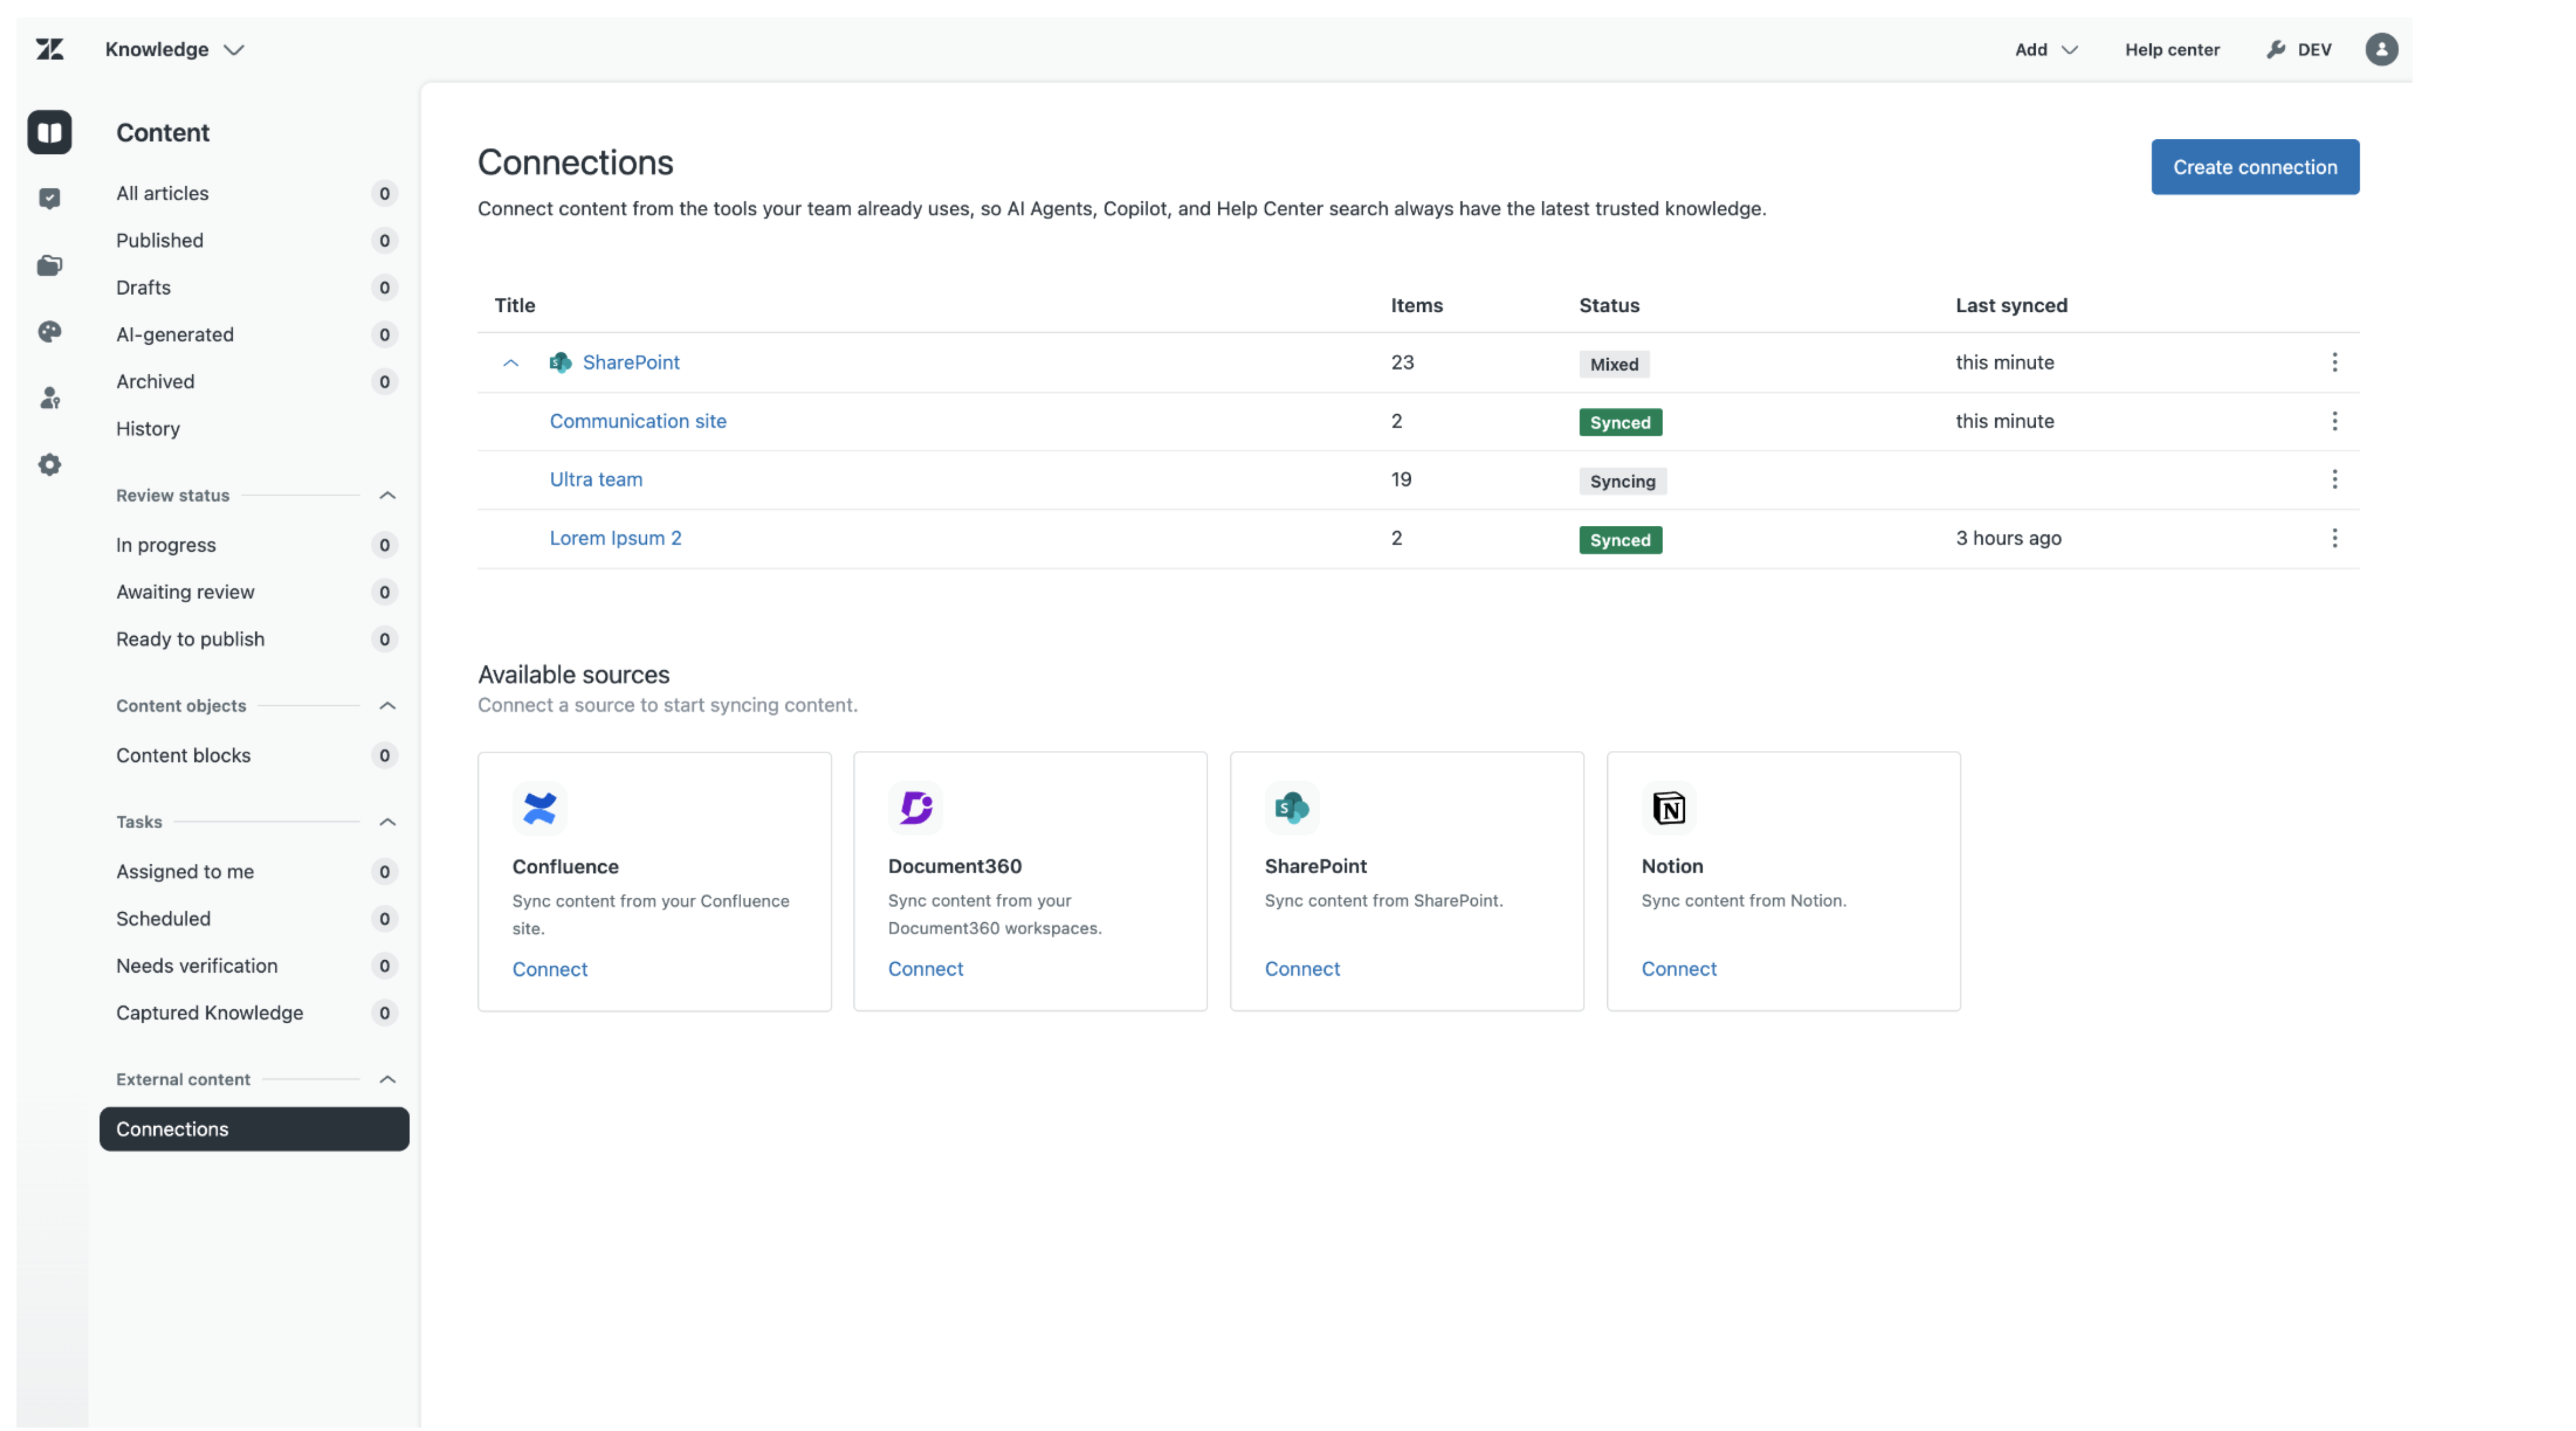Open user permissions icon in left rail

pyautogui.click(x=50, y=398)
